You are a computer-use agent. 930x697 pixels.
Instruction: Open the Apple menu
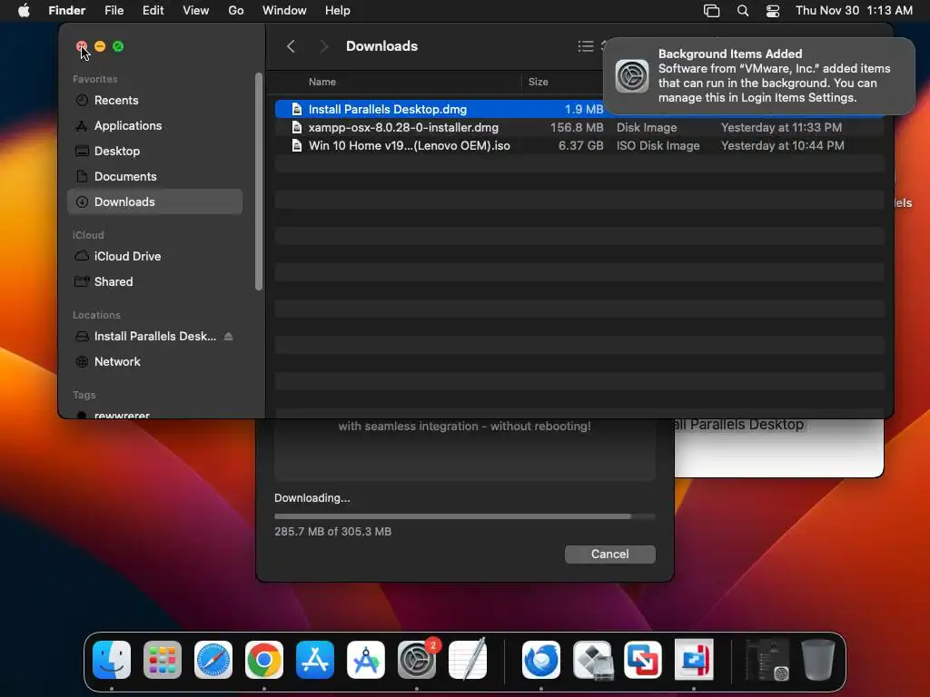pos(24,11)
